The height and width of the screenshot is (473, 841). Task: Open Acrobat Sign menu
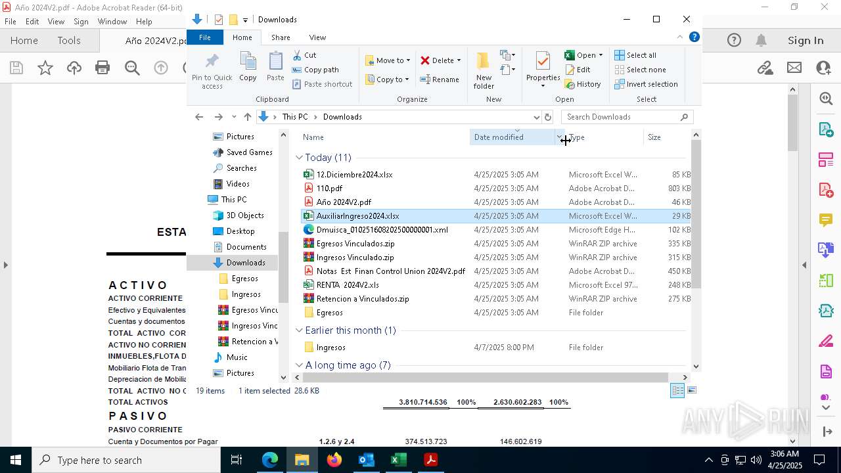(81, 22)
